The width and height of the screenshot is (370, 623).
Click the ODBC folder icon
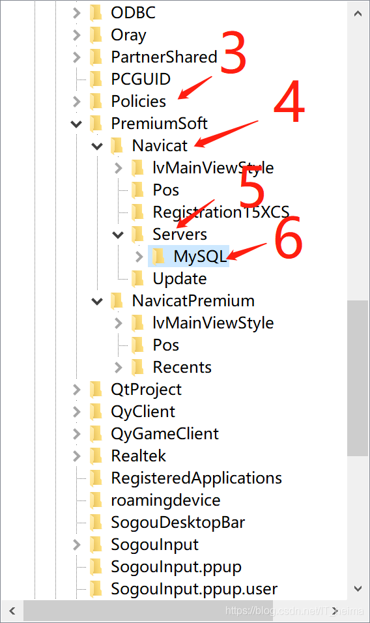[x=96, y=12]
